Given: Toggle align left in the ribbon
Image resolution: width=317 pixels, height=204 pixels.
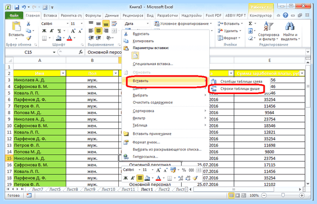Looking at the screenshot, I should pos(91,31).
